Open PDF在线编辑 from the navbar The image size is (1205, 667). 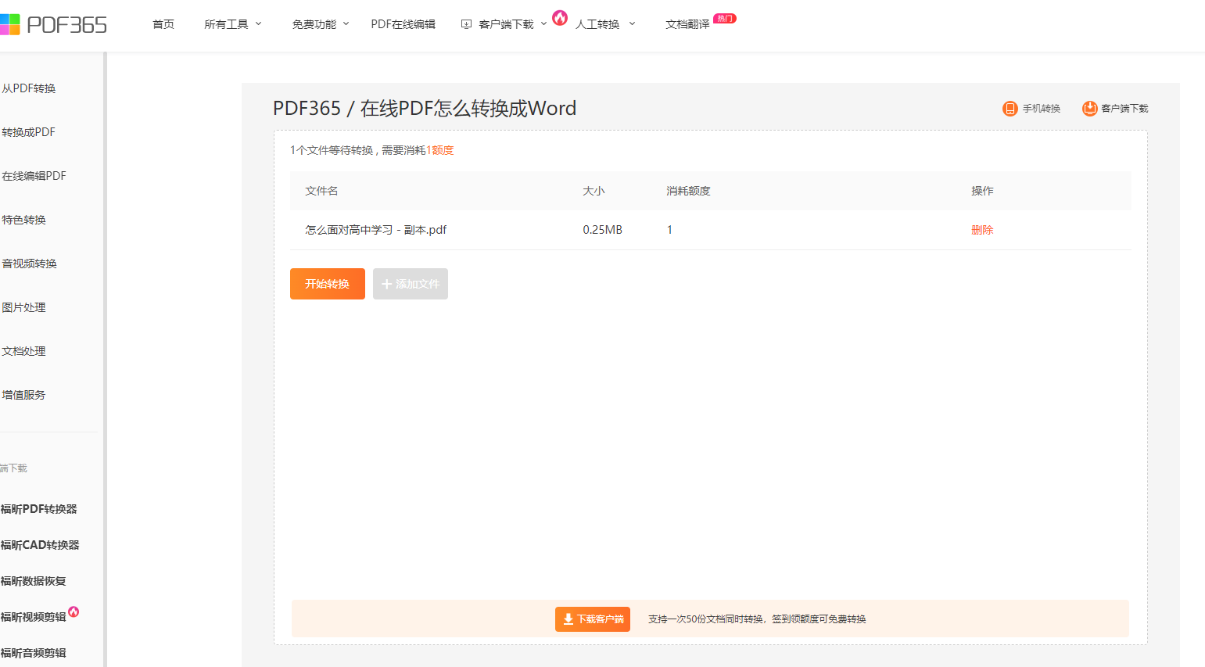[x=403, y=24]
